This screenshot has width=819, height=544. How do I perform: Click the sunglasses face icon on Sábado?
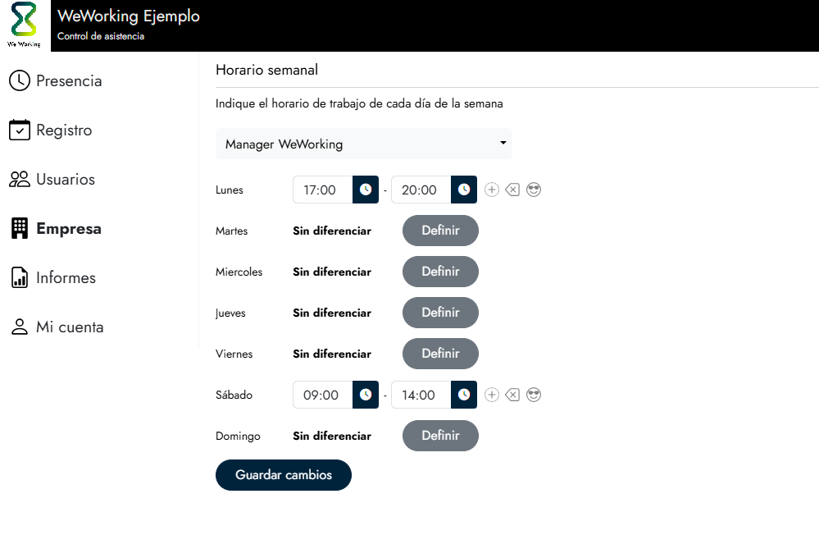(x=534, y=395)
